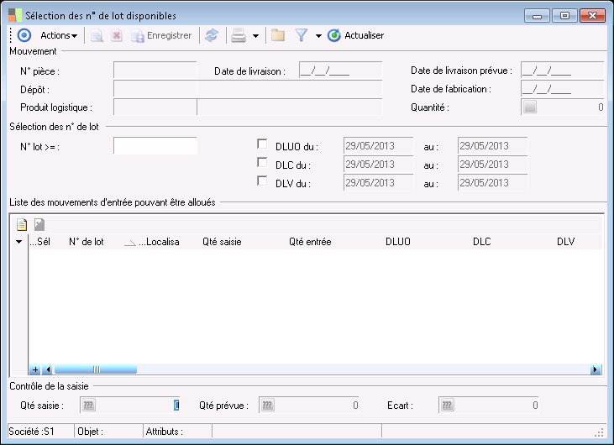Click the Qté entrée column header

[x=310, y=242]
